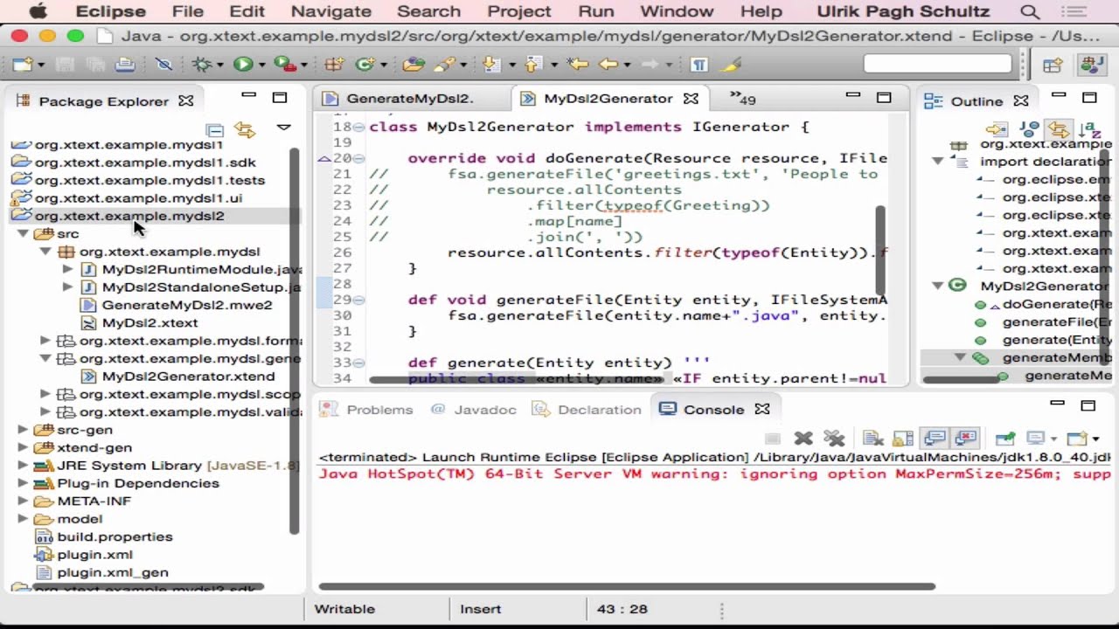Click the Open Perspective icon
1119x629 pixels.
point(1053,65)
